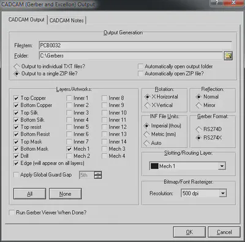Viewport: 245px width, 242px height.
Task: Enable the Inner 8 layer
Action: 104,98
